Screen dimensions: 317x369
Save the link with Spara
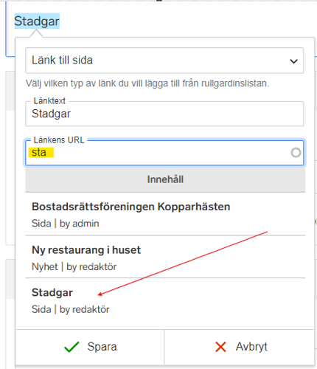click(90, 347)
